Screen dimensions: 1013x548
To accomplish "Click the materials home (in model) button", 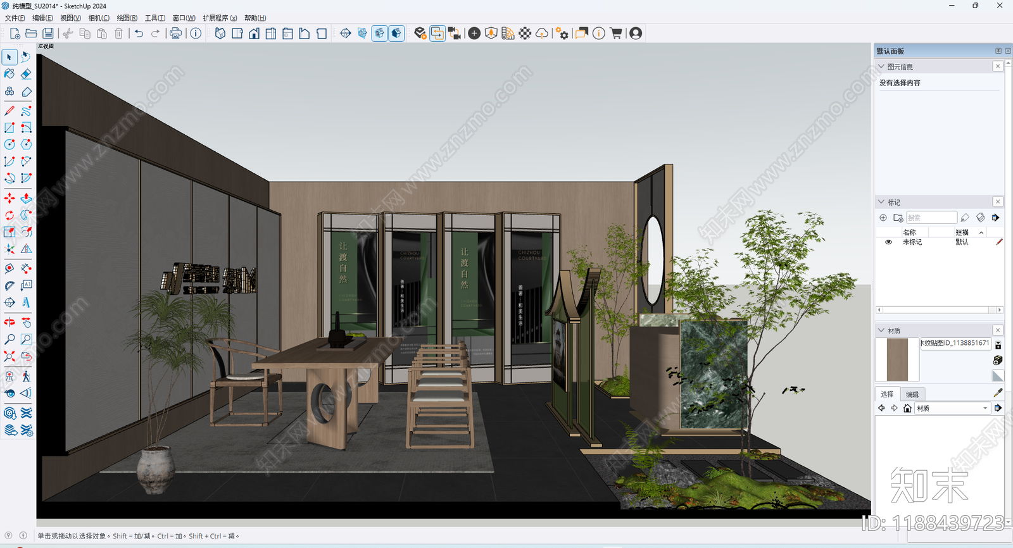I will 907,408.
